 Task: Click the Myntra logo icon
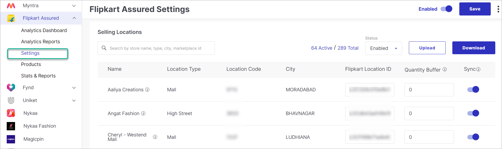point(11,6)
